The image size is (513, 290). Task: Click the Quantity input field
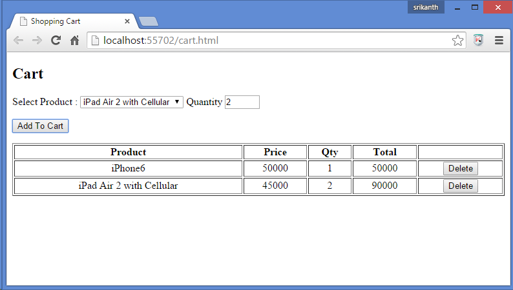(x=242, y=102)
